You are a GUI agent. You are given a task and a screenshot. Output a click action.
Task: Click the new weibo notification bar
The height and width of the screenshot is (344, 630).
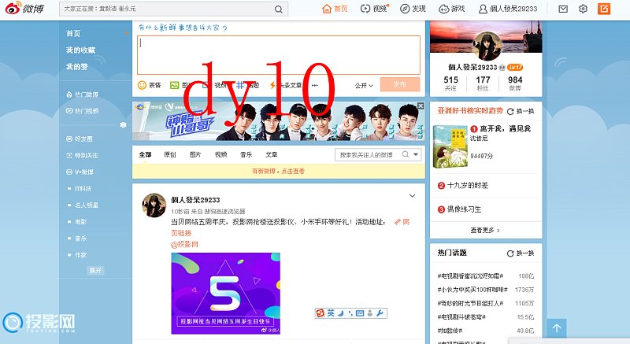point(279,171)
